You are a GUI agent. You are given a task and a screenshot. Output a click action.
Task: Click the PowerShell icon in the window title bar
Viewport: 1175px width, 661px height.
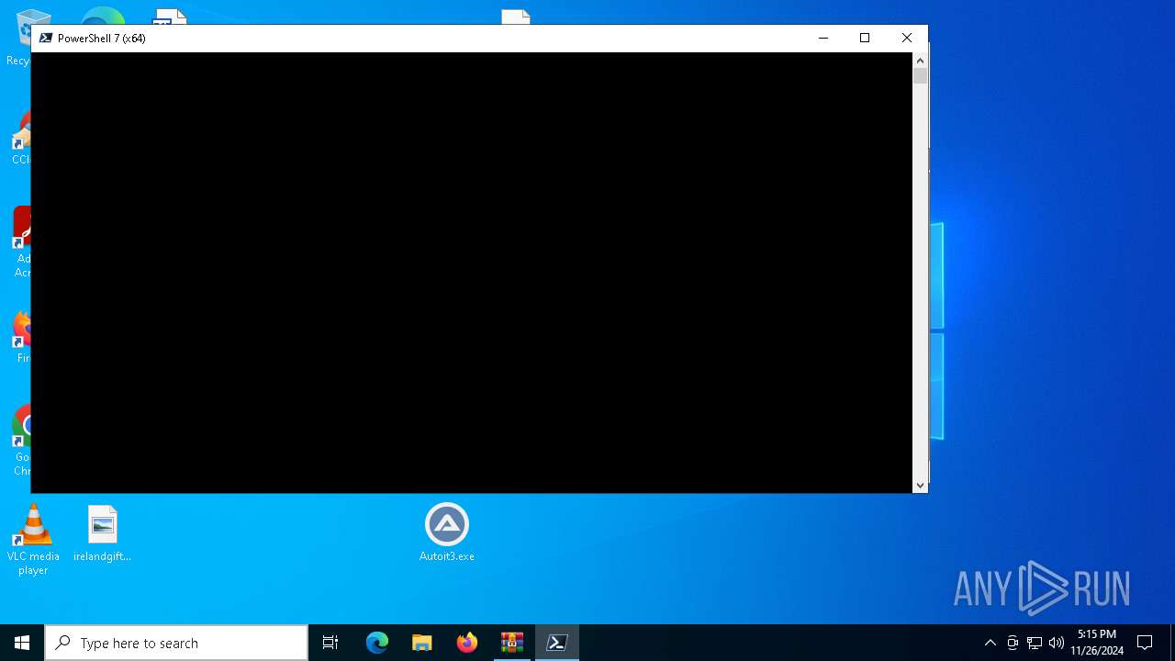click(45, 38)
